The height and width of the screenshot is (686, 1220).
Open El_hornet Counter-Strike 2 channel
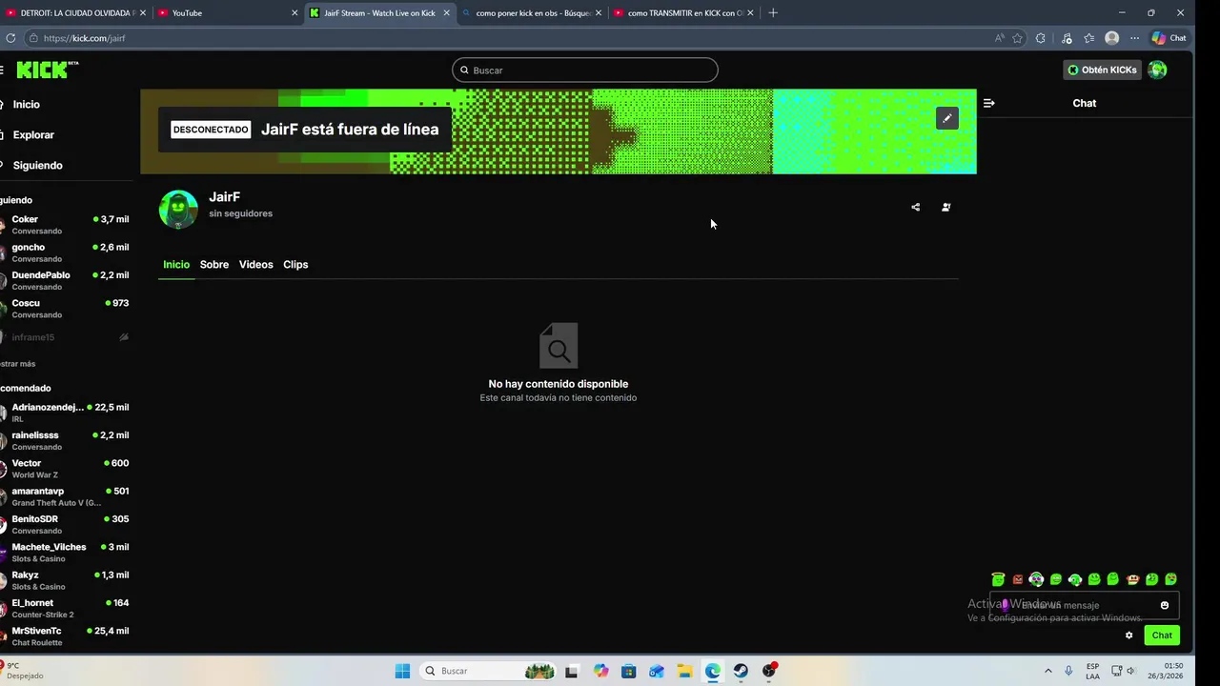[67, 608]
